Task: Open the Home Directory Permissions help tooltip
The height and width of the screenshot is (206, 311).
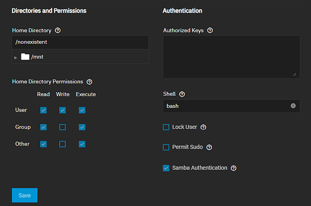Action: click(89, 82)
